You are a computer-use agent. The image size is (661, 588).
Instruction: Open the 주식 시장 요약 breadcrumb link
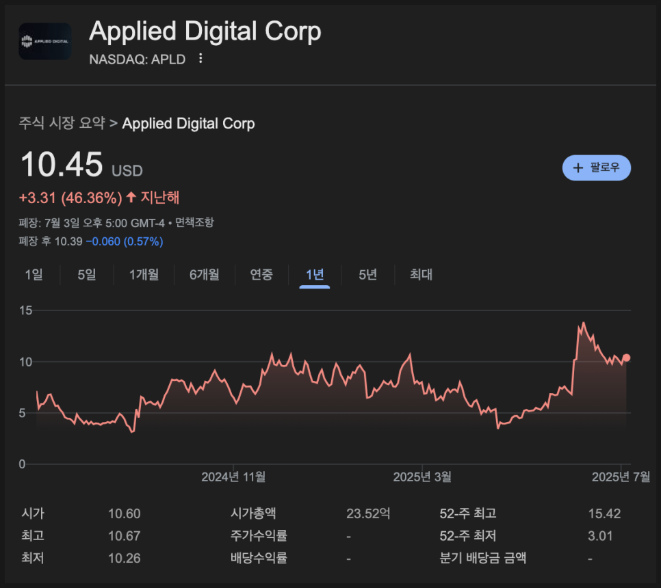[62, 123]
